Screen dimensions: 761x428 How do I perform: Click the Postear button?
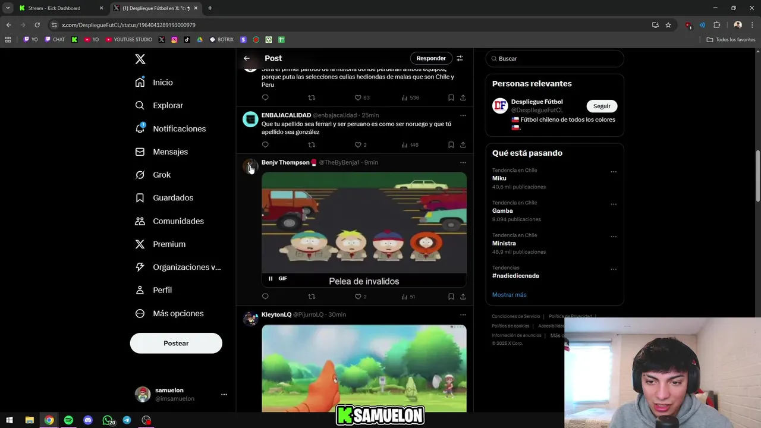176,343
